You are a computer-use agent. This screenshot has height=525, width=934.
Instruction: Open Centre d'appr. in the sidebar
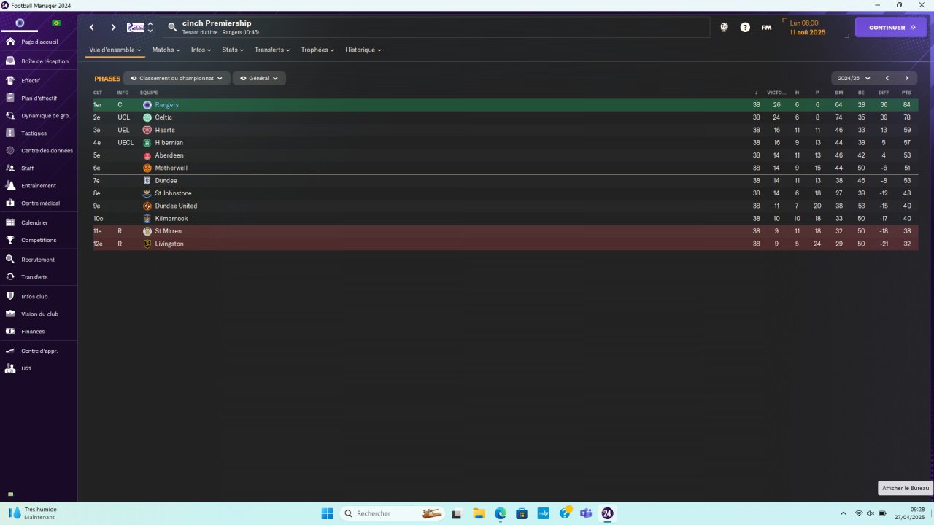(39, 351)
